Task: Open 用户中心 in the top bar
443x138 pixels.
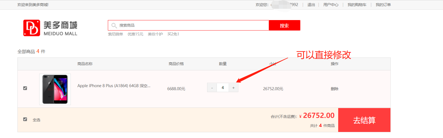Action: (331, 5)
